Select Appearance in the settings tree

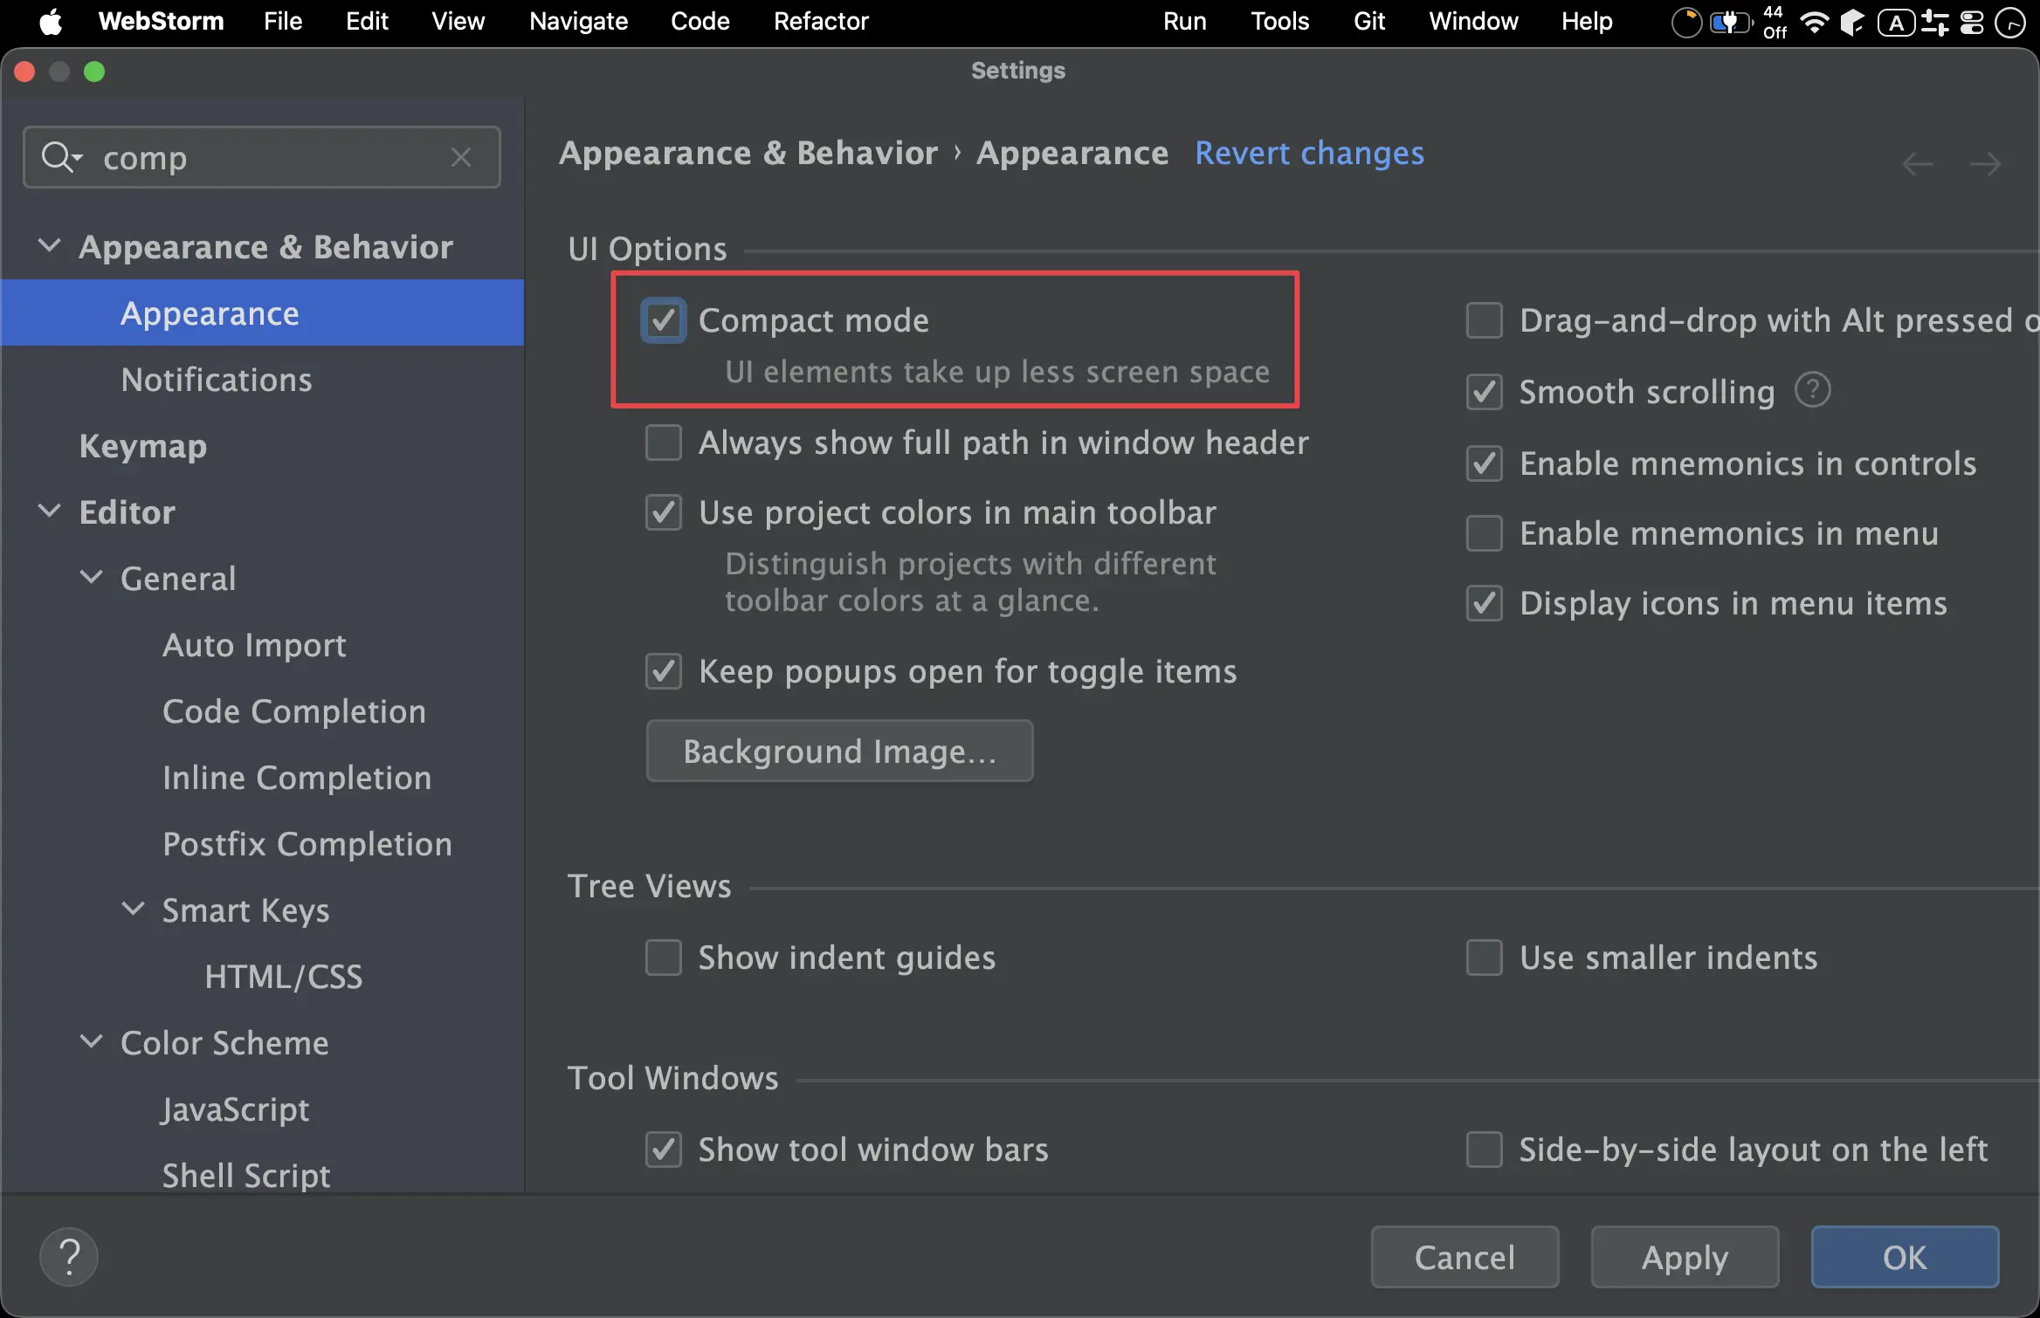click(x=263, y=312)
